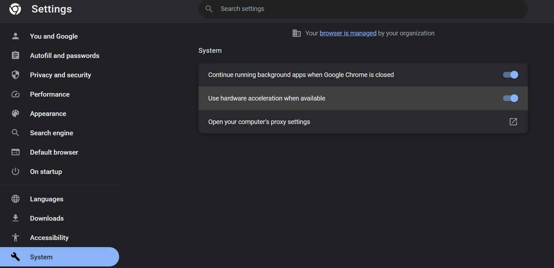Open the Search engine settings section

pyautogui.click(x=51, y=133)
